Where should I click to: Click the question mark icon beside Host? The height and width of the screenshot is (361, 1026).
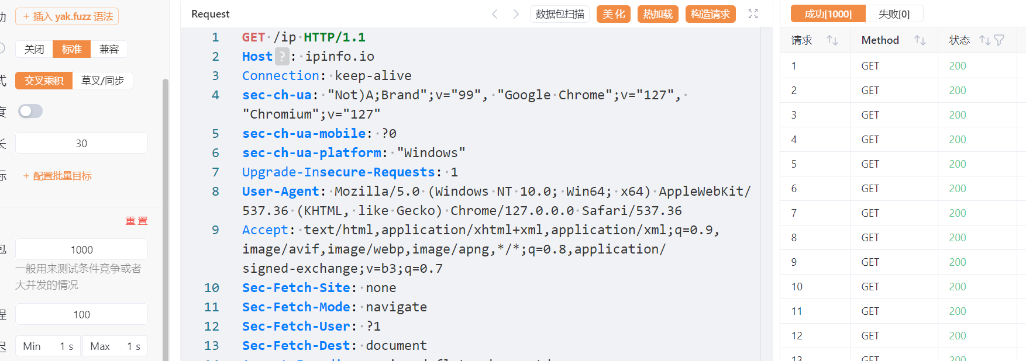(x=282, y=57)
